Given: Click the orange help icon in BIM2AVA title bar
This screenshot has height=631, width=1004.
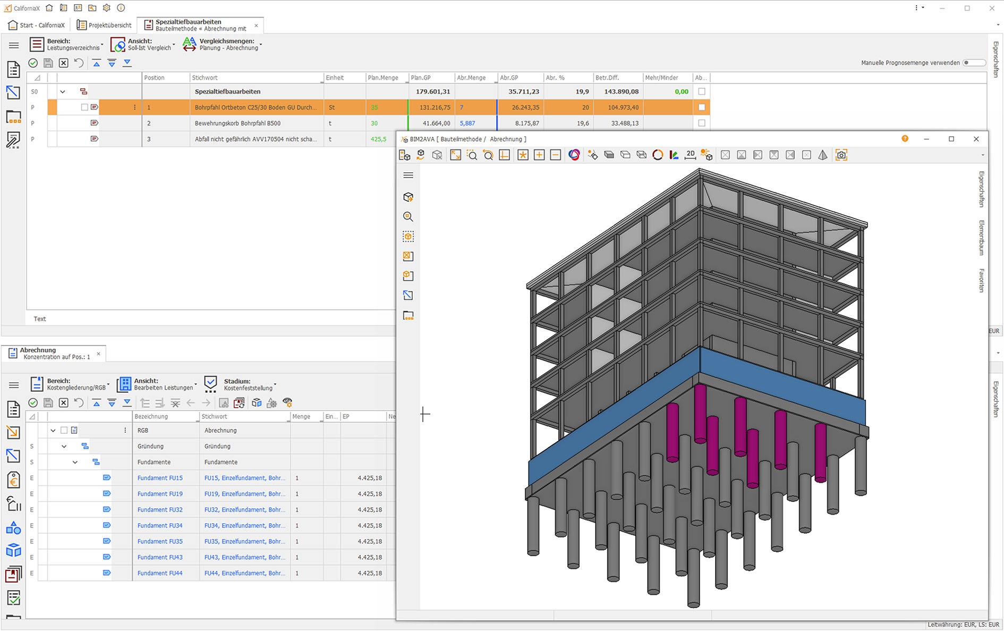Looking at the screenshot, I should point(905,139).
